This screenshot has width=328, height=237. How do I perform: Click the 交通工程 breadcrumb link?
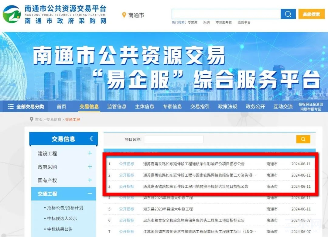point(72,119)
